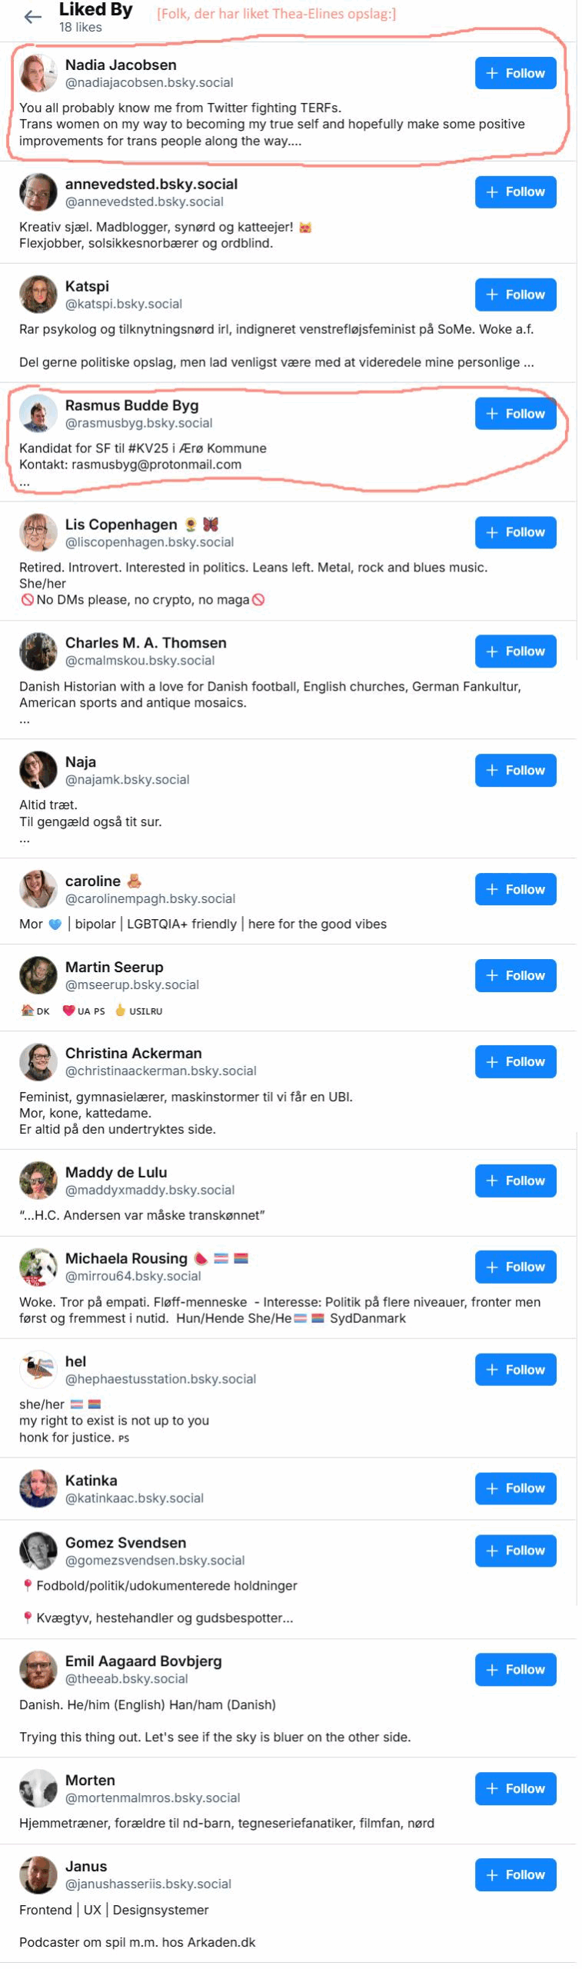Open Martin Seerup's avatar image
This screenshot has width=582, height=1969.
coord(38,975)
